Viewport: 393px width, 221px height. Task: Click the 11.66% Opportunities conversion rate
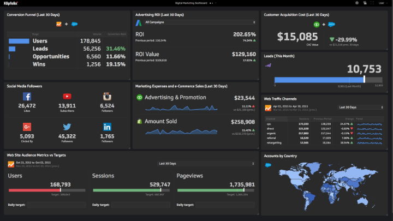coord(116,56)
